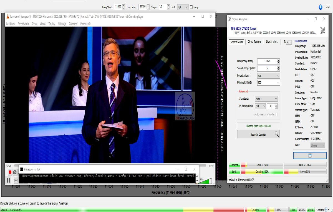Image resolution: width=333 pixels, height=212 pixels.
Task: Open the Standard Auto dropdown
Action: pyautogui.click(x=266, y=99)
